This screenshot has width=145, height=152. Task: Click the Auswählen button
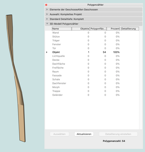point(59,134)
